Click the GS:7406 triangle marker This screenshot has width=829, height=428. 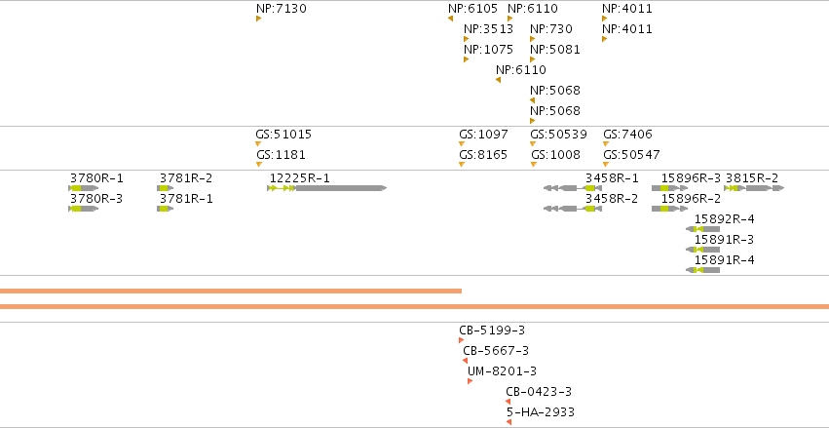[x=606, y=144]
